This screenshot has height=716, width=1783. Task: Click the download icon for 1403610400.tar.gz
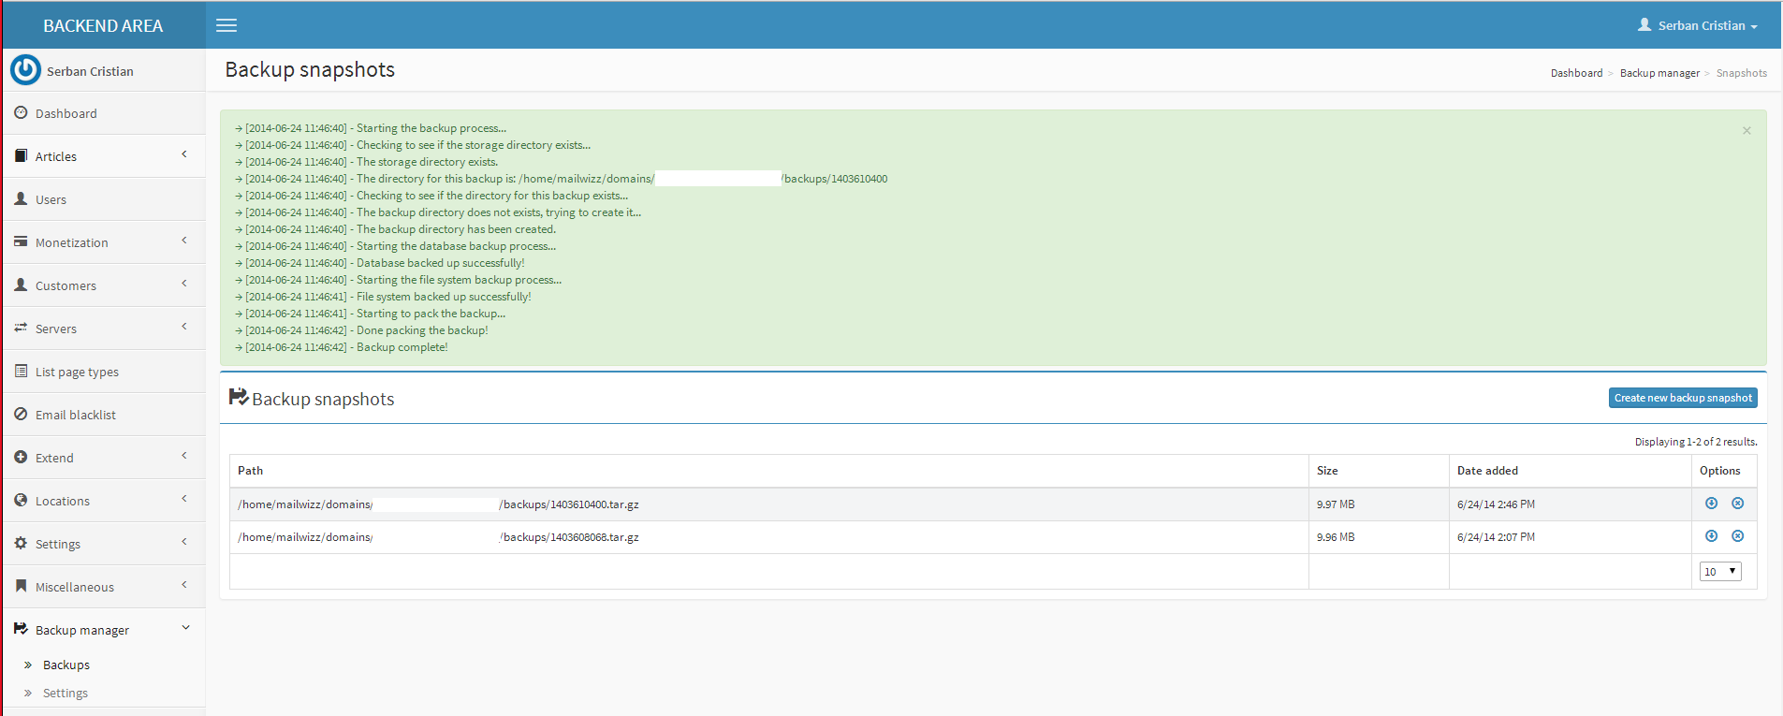click(x=1711, y=504)
